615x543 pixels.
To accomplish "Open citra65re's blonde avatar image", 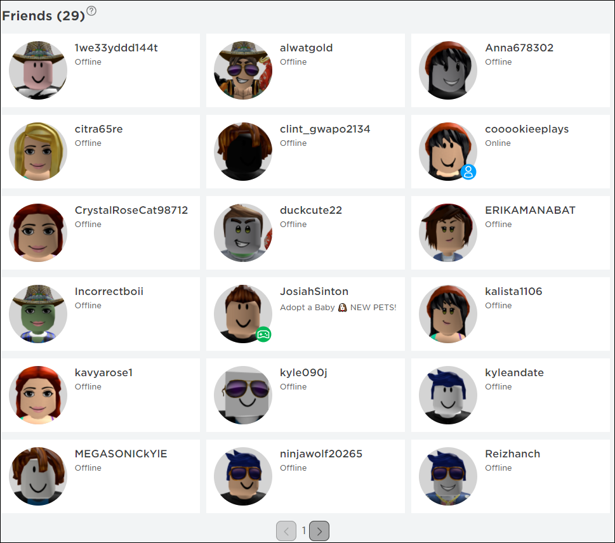I will (x=38, y=152).
